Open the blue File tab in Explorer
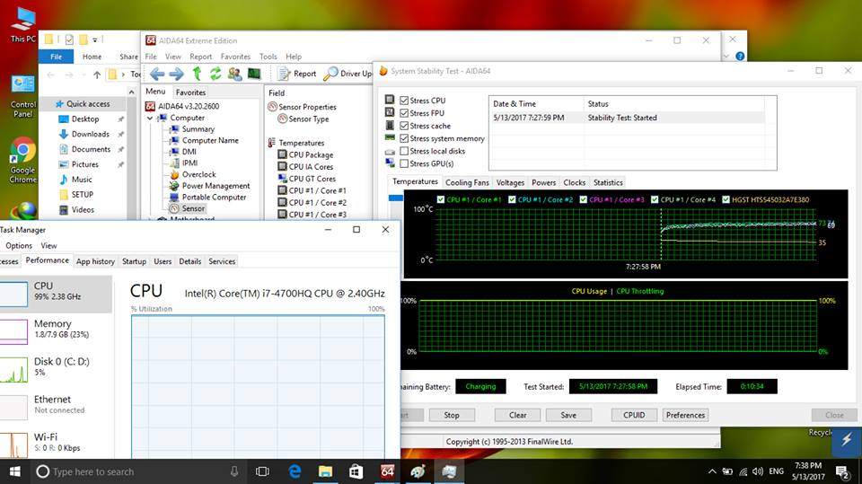Image resolution: width=862 pixels, height=484 pixels. click(x=56, y=57)
